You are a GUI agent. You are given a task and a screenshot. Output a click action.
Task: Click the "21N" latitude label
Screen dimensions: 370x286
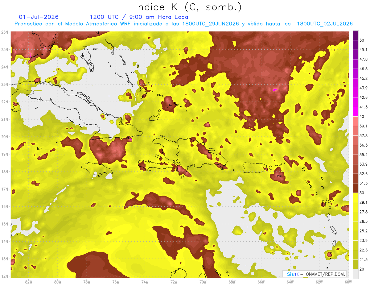(5, 119)
